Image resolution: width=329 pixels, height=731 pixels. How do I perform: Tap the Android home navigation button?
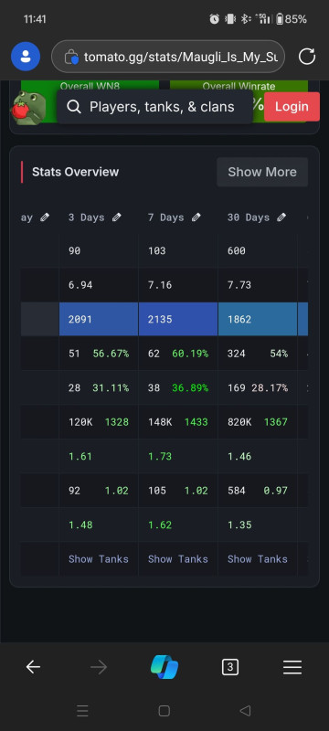[x=164, y=711]
